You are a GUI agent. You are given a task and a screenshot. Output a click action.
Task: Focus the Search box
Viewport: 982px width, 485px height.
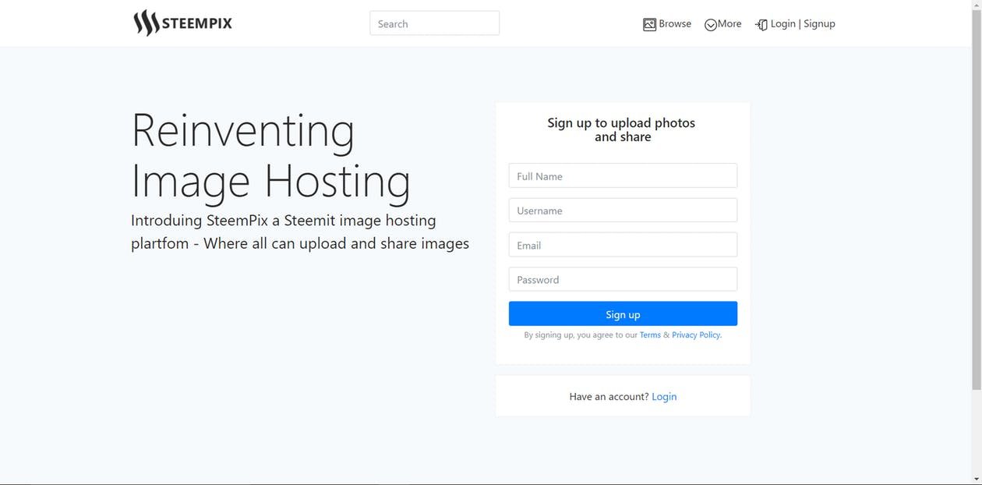pyautogui.click(x=434, y=23)
